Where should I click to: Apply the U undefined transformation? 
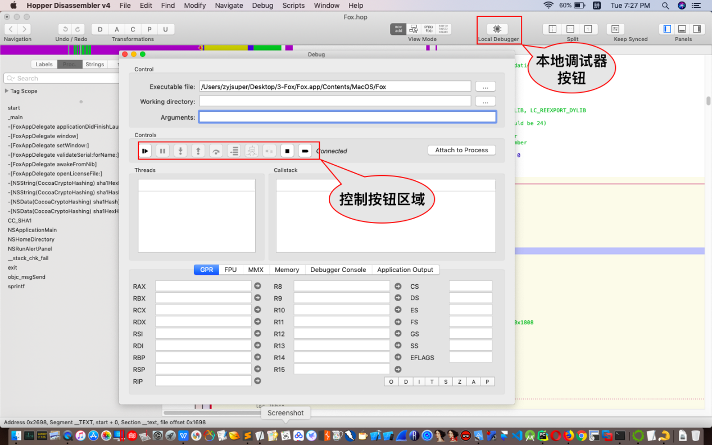point(166,29)
